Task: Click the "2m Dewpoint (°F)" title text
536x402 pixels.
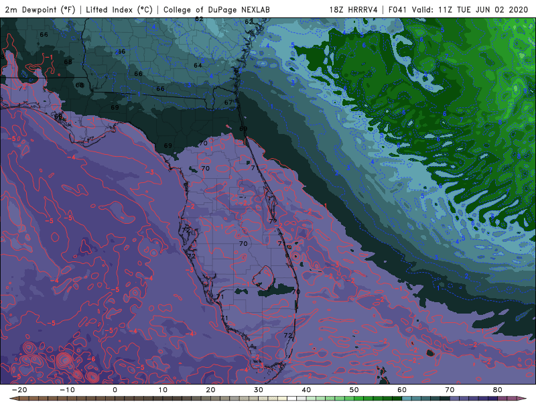Action: (x=40, y=9)
